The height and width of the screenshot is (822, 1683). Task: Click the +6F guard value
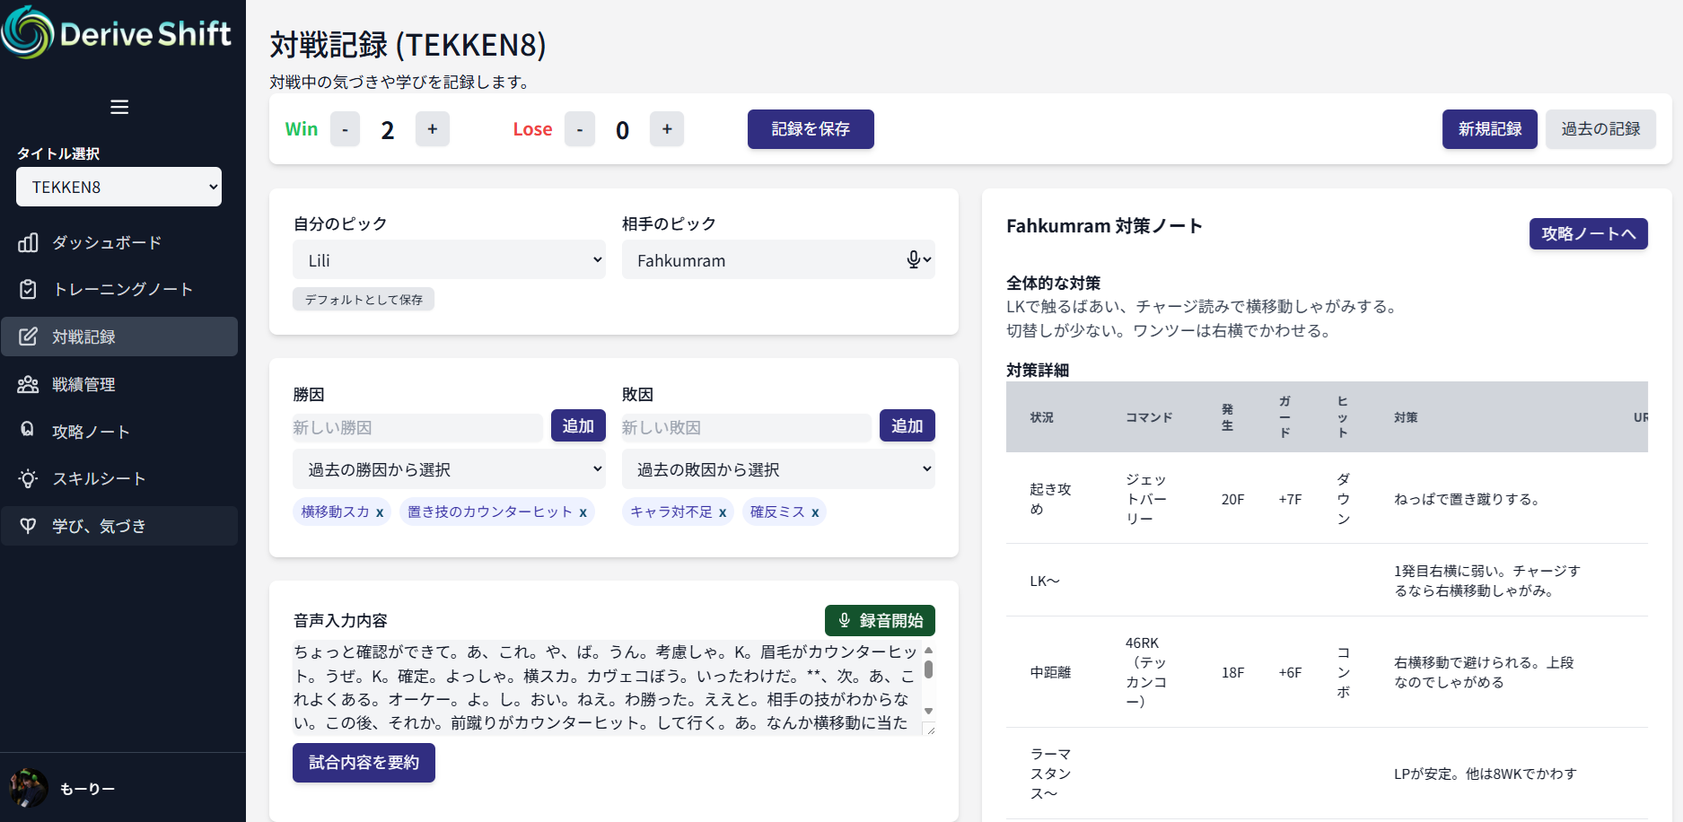coord(1290,672)
